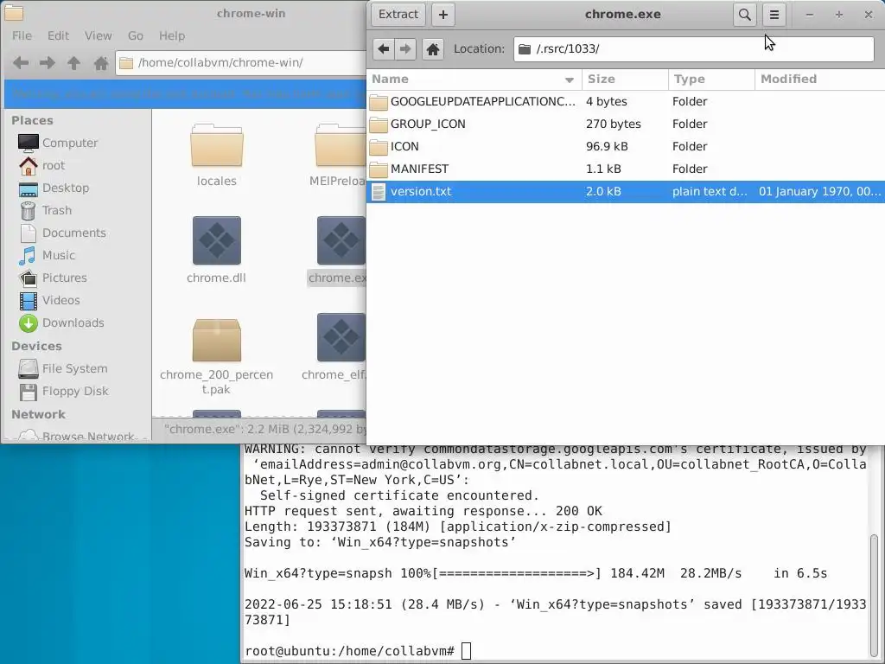Select chrome.exe in the file manager

pyautogui.click(x=338, y=250)
